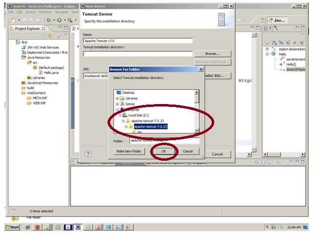Select Local Disk (C:) in the folder tree

(138, 115)
